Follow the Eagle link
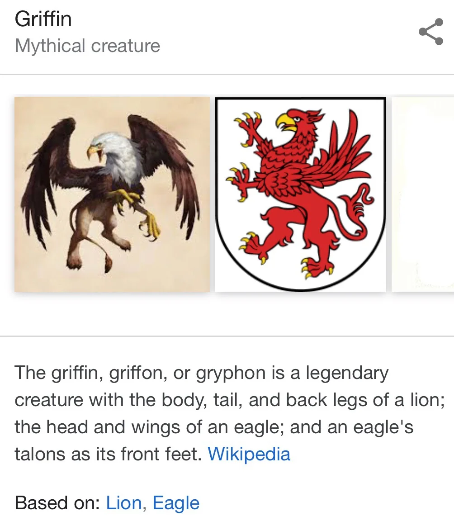 tap(176, 503)
